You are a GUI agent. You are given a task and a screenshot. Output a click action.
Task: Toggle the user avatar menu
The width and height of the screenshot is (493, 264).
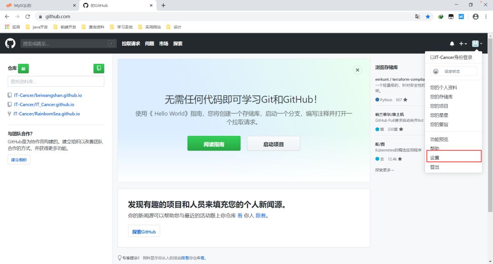(477, 44)
